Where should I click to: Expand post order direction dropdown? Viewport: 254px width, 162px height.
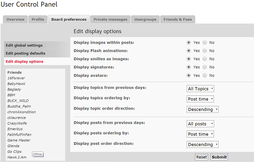pos(203,144)
